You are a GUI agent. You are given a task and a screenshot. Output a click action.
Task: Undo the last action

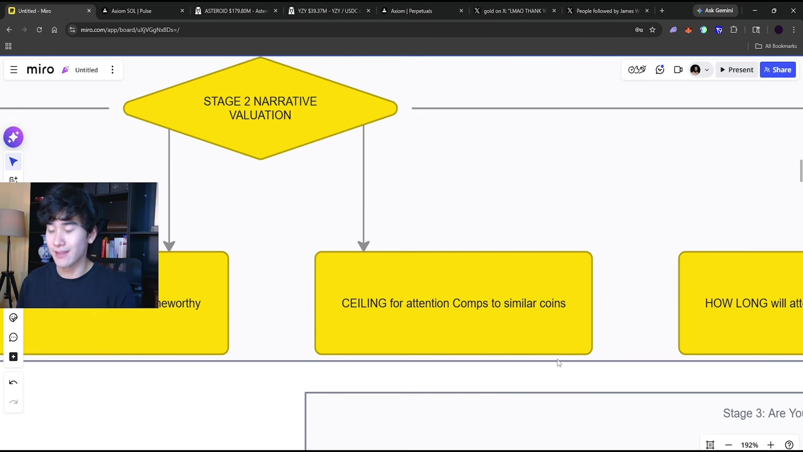(13, 382)
